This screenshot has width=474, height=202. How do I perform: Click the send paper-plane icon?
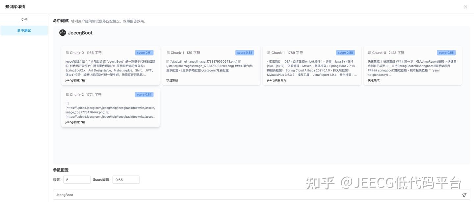(464, 195)
